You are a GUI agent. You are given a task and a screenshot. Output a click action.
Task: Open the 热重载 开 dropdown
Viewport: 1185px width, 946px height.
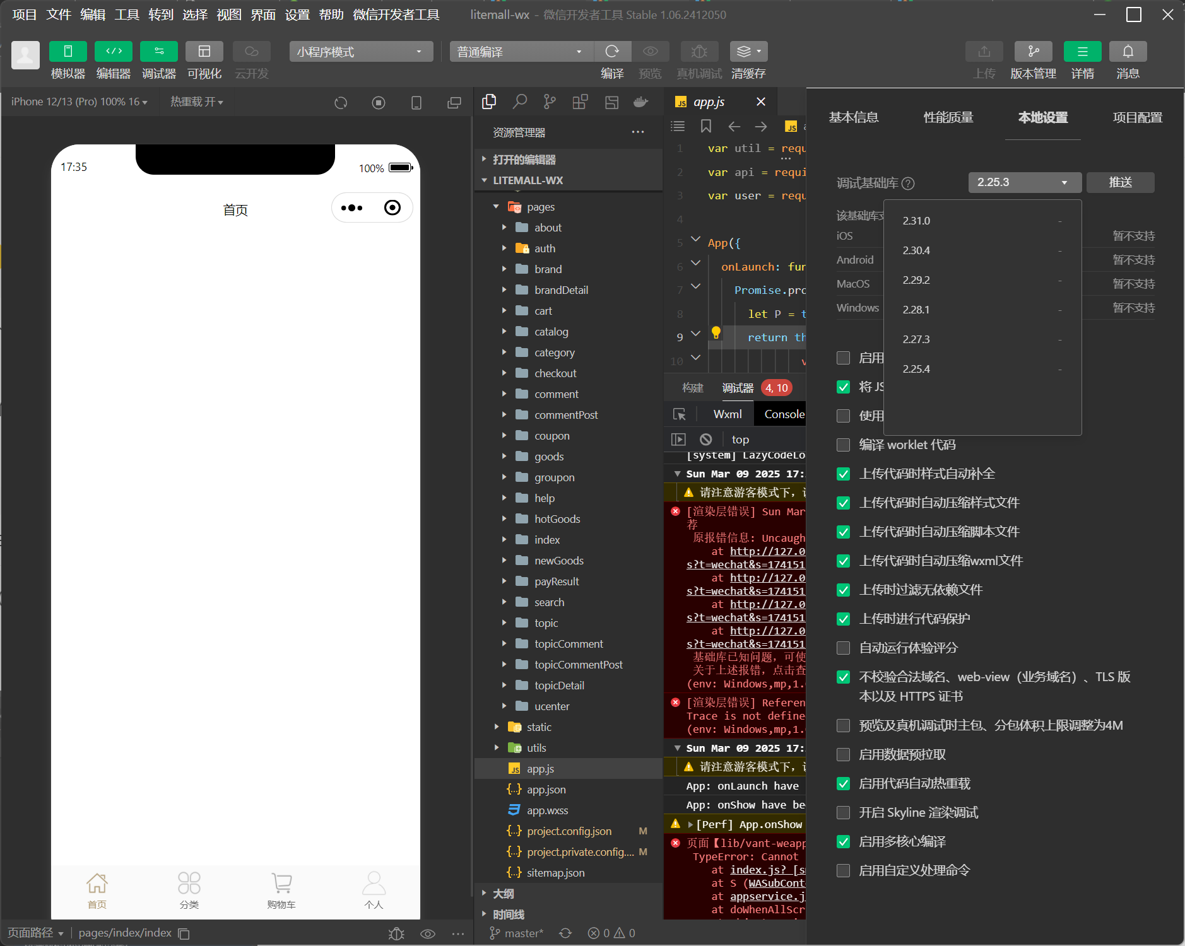click(197, 102)
